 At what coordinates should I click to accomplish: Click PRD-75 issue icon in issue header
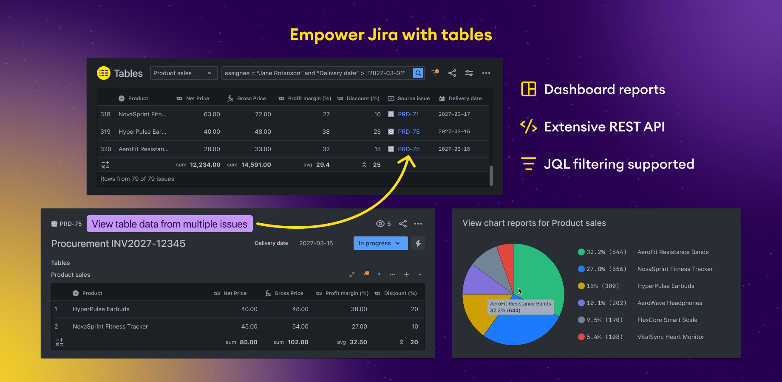coord(54,224)
